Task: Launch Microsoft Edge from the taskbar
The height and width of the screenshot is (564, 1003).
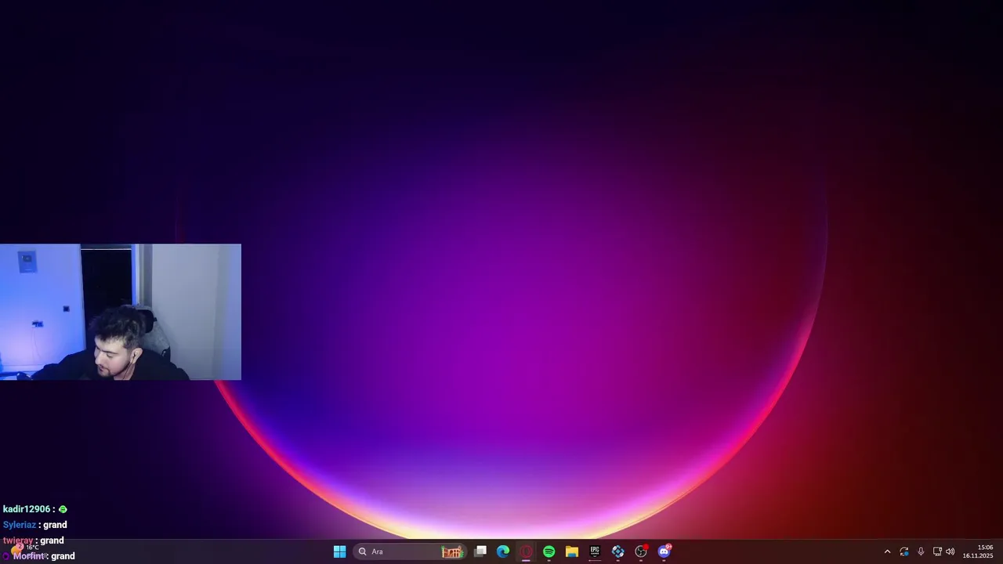Action: pyautogui.click(x=503, y=551)
